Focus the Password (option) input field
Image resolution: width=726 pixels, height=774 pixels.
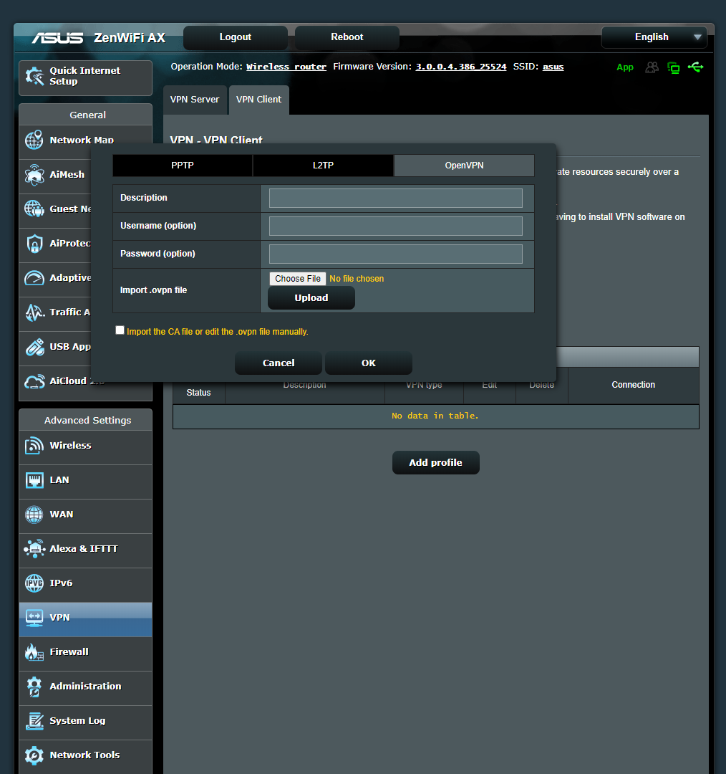pos(395,254)
